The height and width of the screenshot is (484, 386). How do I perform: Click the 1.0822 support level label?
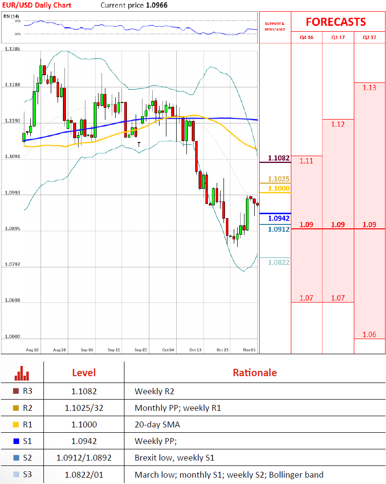[279, 262]
